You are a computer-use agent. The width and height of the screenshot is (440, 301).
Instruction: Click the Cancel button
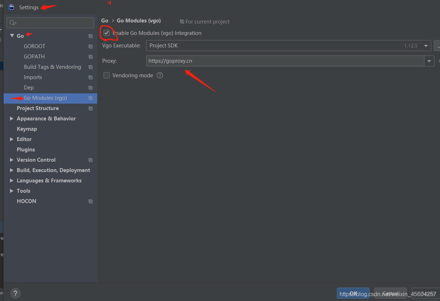(391, 294)
